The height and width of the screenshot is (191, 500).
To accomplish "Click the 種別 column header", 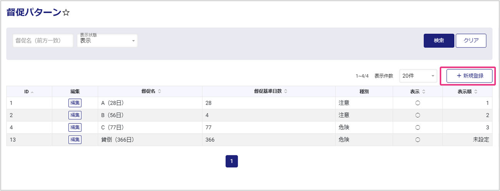I will 364,92.
